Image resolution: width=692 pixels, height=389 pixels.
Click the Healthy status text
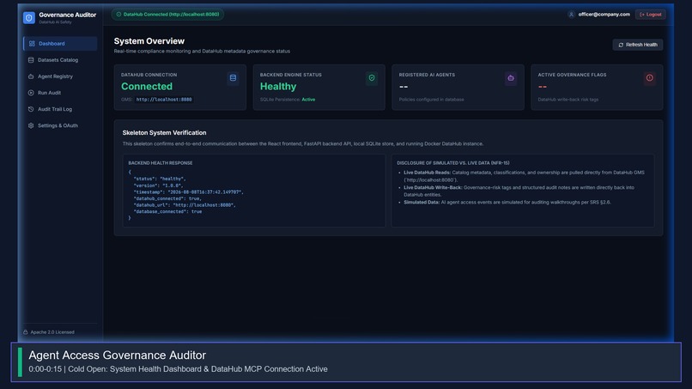[278, 87]
